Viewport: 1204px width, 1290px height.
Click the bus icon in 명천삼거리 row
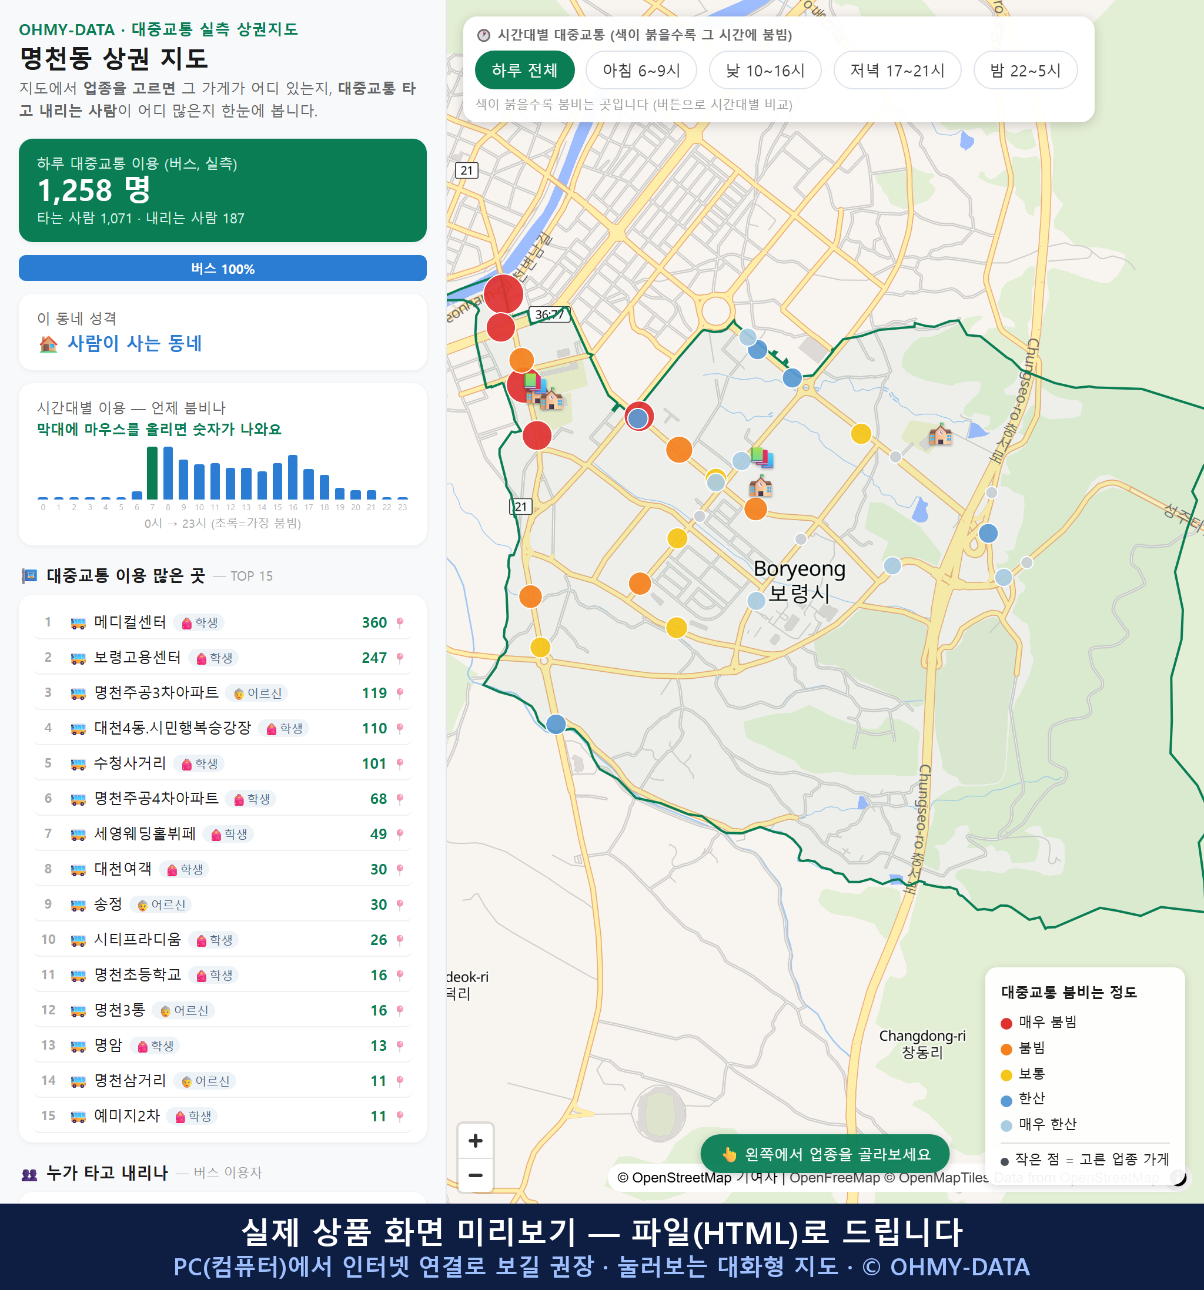(x=78, y=1081)
